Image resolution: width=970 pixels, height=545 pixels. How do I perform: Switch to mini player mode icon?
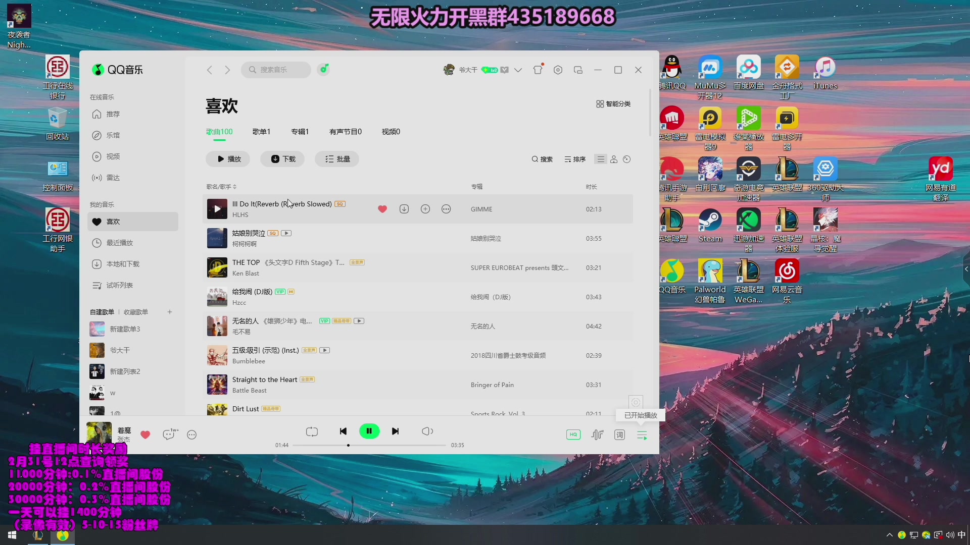pyautogui.click(x=578, y=70)
